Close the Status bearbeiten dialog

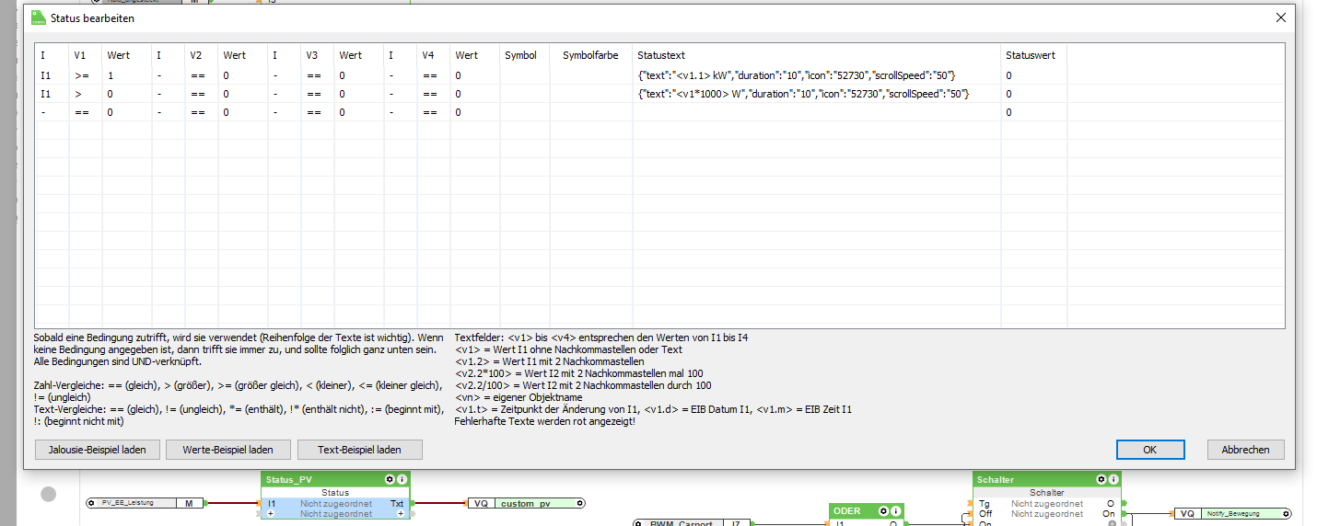click(1281, 17)
